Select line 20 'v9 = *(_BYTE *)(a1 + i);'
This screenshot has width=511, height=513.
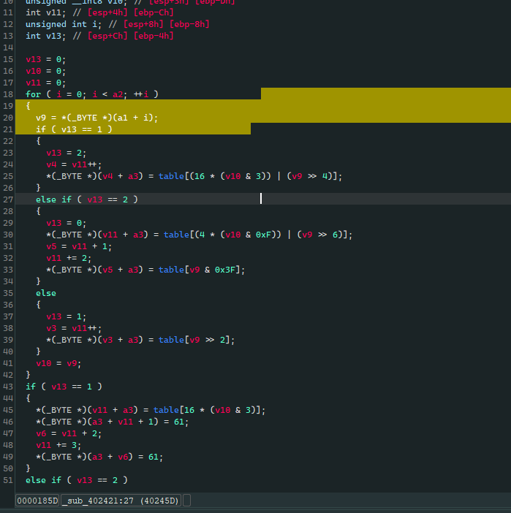click(97, 118)
